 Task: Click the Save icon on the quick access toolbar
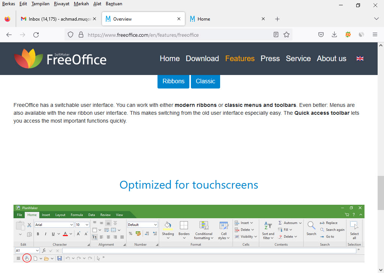pos(59,258)
